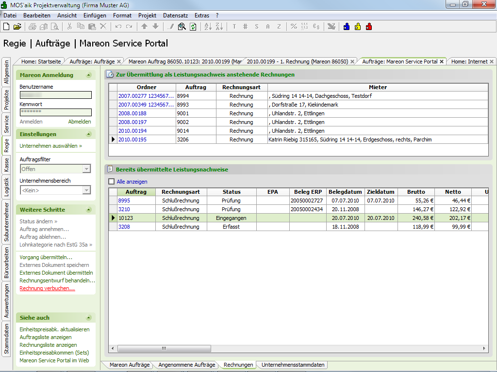The image size is (497, 372).
Task: Click the move up arrow icon
Action: pyautogui.click(x=144, y=27)
